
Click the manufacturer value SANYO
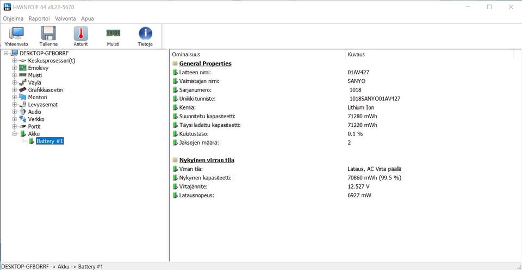(x=356, y=81)
